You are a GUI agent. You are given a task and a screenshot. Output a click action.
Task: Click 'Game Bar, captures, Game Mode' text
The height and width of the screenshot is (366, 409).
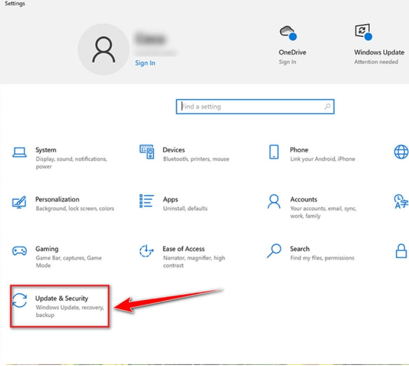tap(69, 261)
